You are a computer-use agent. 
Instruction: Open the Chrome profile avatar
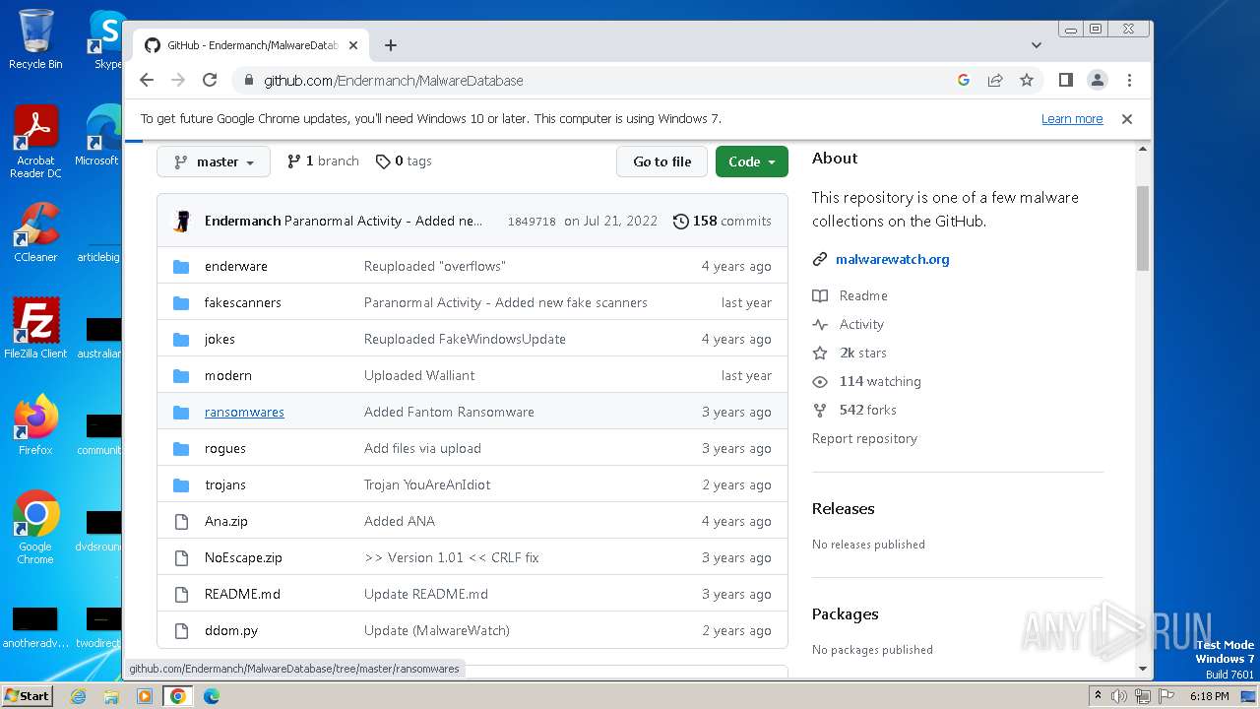point(1098,81)
